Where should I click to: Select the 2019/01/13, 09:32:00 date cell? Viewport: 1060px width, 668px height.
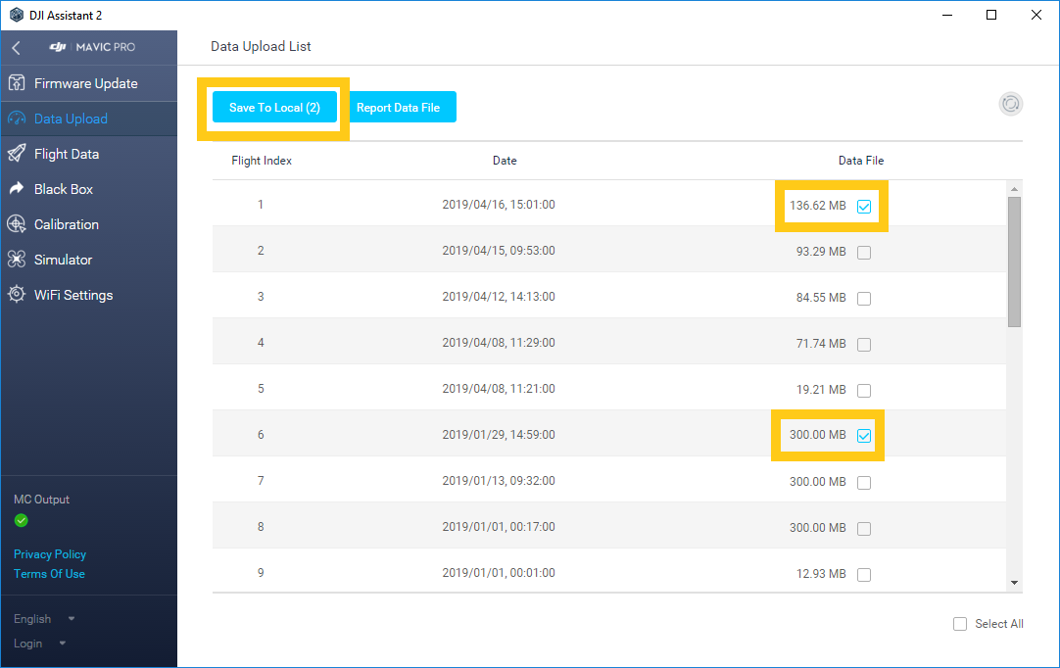click(x=499, y=480)
